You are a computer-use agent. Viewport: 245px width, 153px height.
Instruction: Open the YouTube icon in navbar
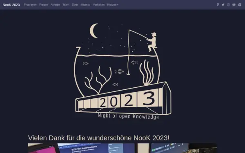point(234,4)
